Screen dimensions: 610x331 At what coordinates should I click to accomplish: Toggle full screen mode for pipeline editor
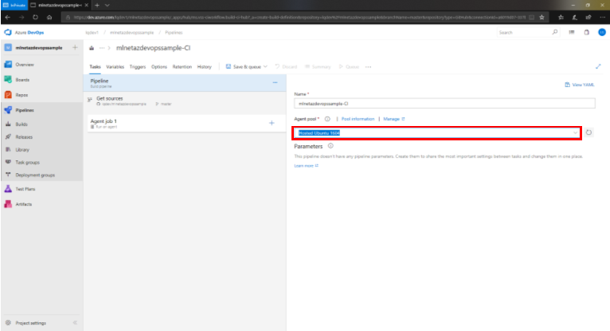pyautogui.click(x=598, y=66)
